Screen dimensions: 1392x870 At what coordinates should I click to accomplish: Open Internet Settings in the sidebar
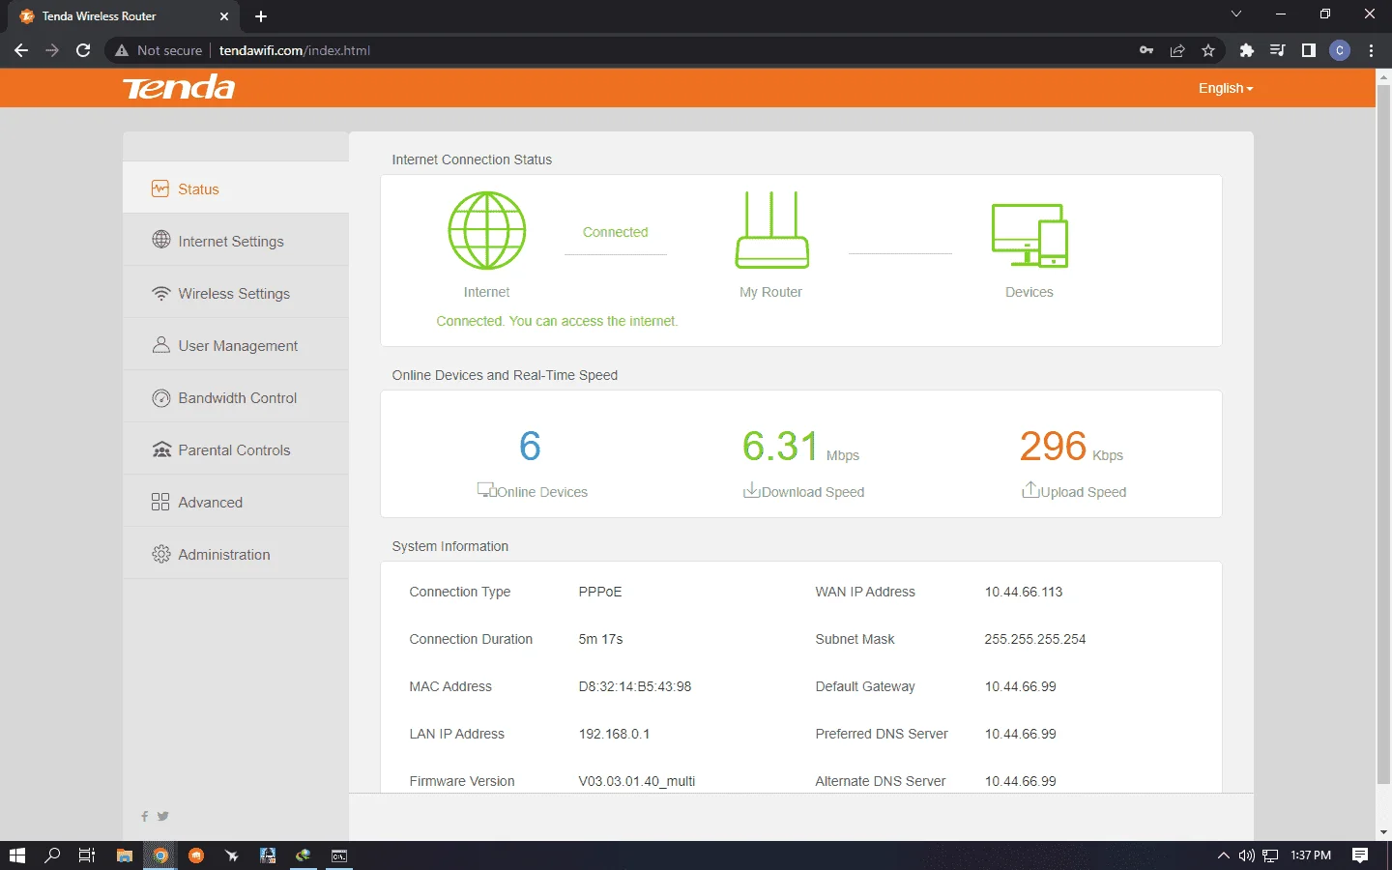coord(236,240)
